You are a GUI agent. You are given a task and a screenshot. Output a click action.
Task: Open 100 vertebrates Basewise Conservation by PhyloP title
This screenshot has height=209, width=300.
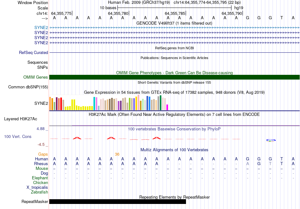174,129
